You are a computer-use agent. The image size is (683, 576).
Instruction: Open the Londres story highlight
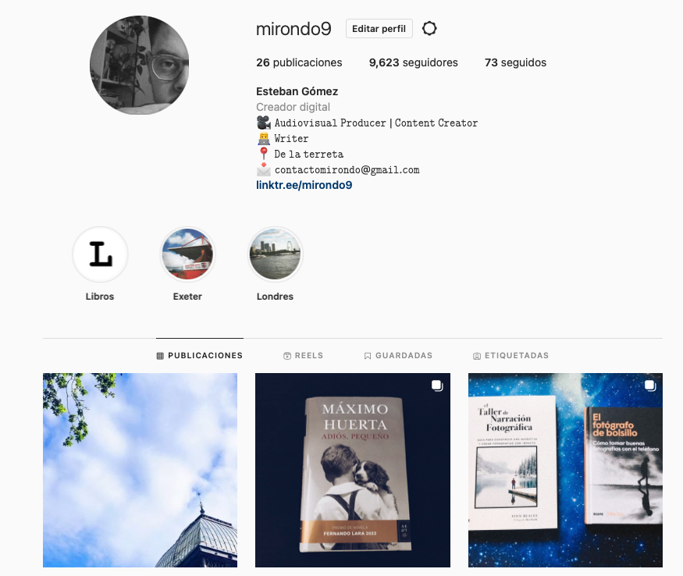(x=275, y=254)
